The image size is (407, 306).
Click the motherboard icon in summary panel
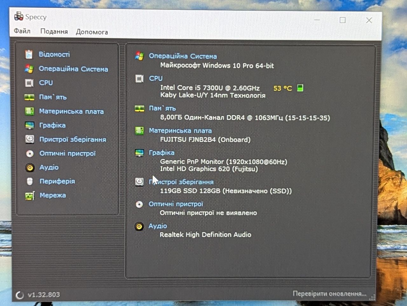tap(139, 131)
